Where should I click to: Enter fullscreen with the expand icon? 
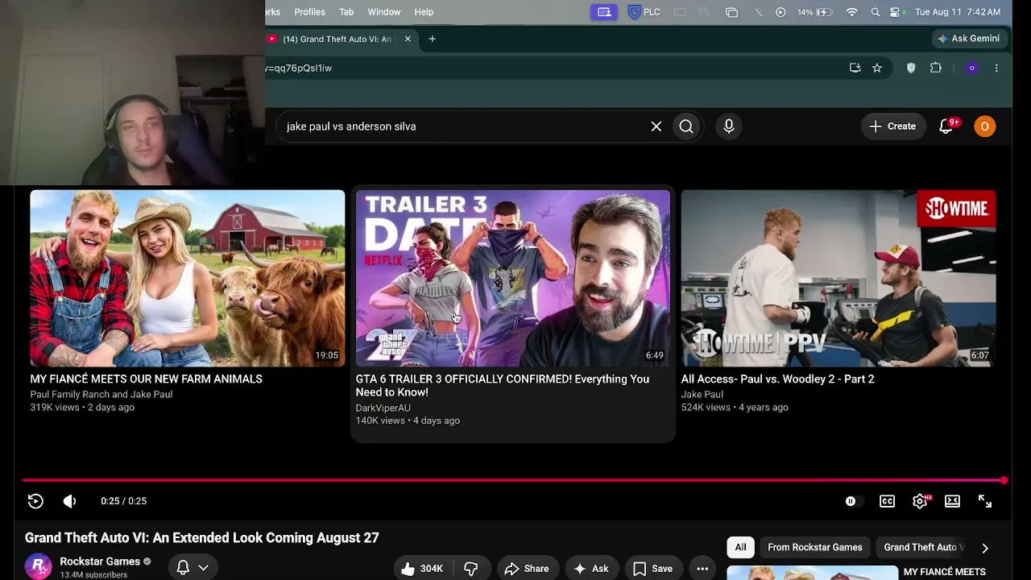pos(985,501)
